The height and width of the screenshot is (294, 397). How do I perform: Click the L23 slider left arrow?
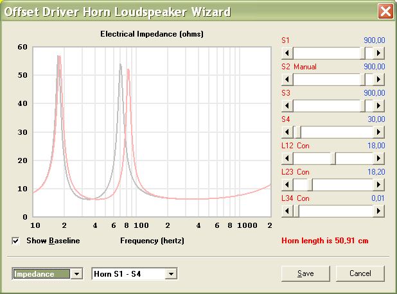[287, 185]
